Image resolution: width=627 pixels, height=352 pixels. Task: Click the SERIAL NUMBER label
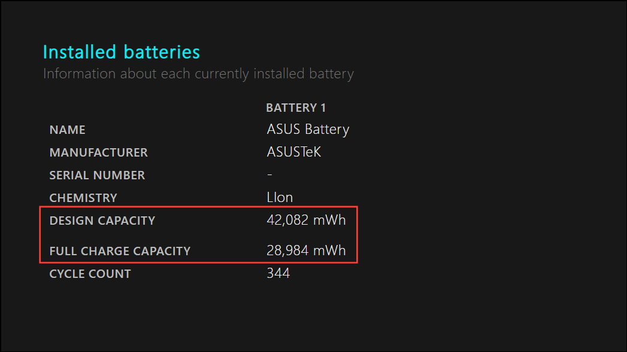97,175
